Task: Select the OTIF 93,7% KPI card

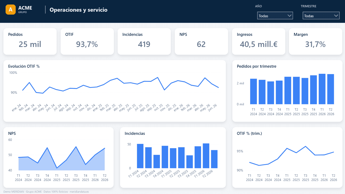Action: tap(87, 41)
